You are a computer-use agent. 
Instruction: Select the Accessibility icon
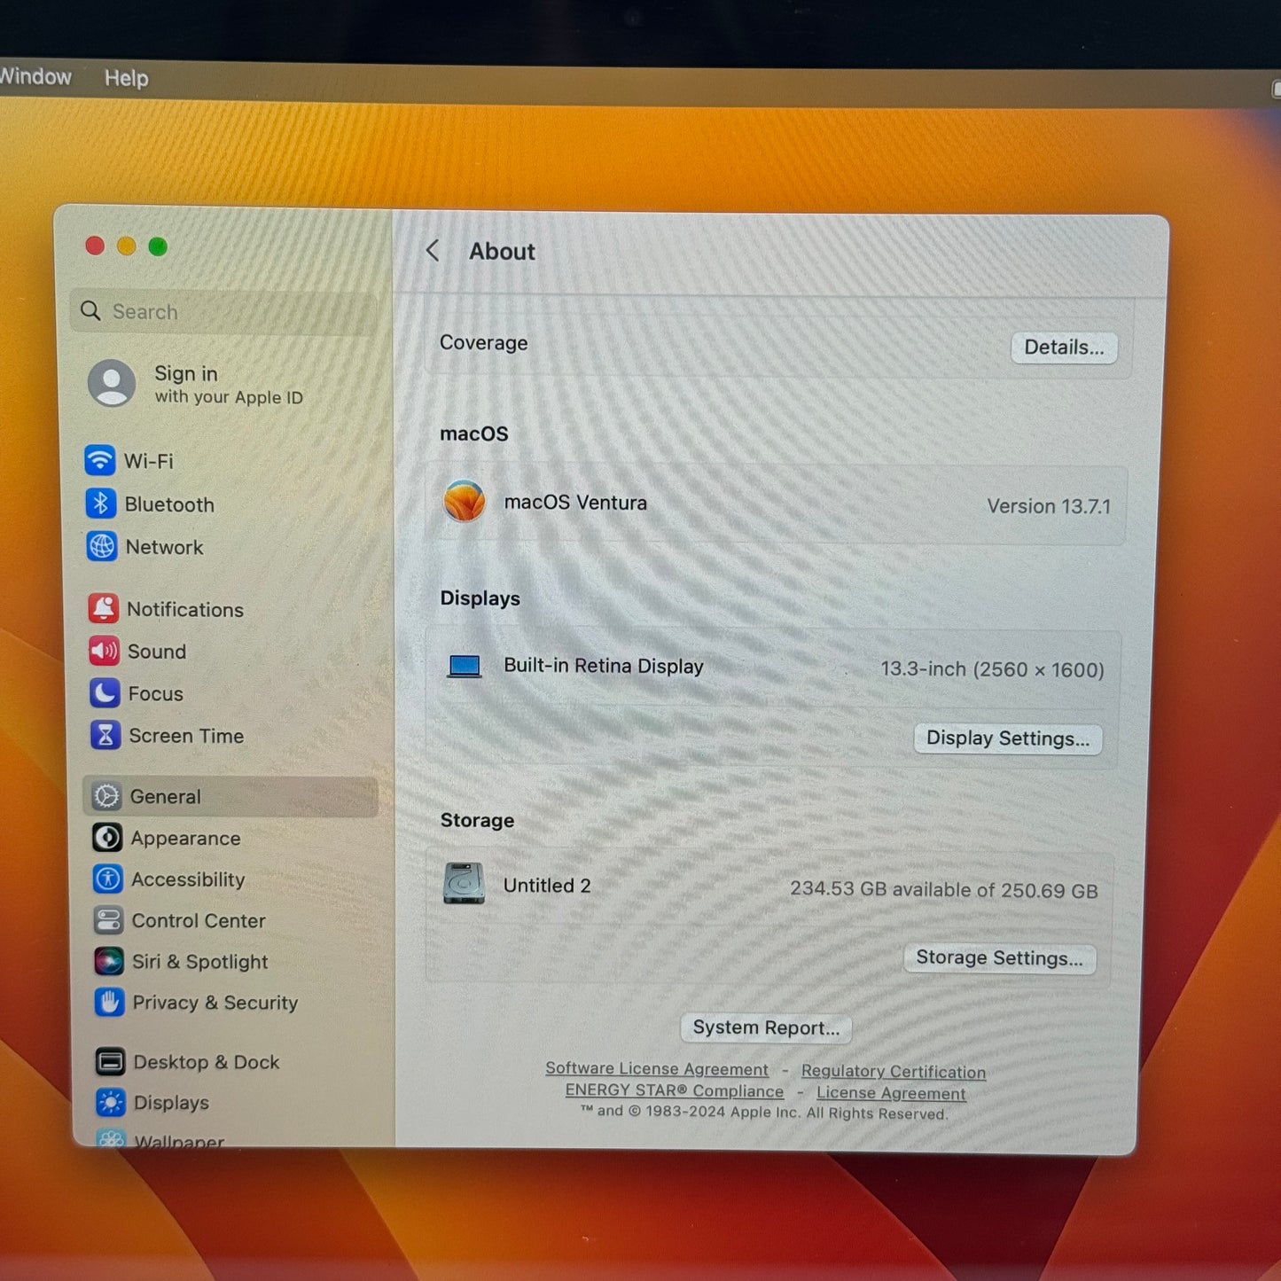[108, 879]
